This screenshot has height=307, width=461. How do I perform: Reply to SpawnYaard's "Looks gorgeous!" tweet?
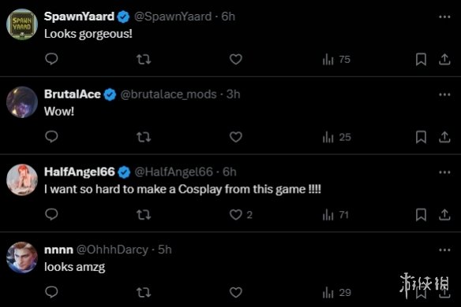click(x=51, y=59)
